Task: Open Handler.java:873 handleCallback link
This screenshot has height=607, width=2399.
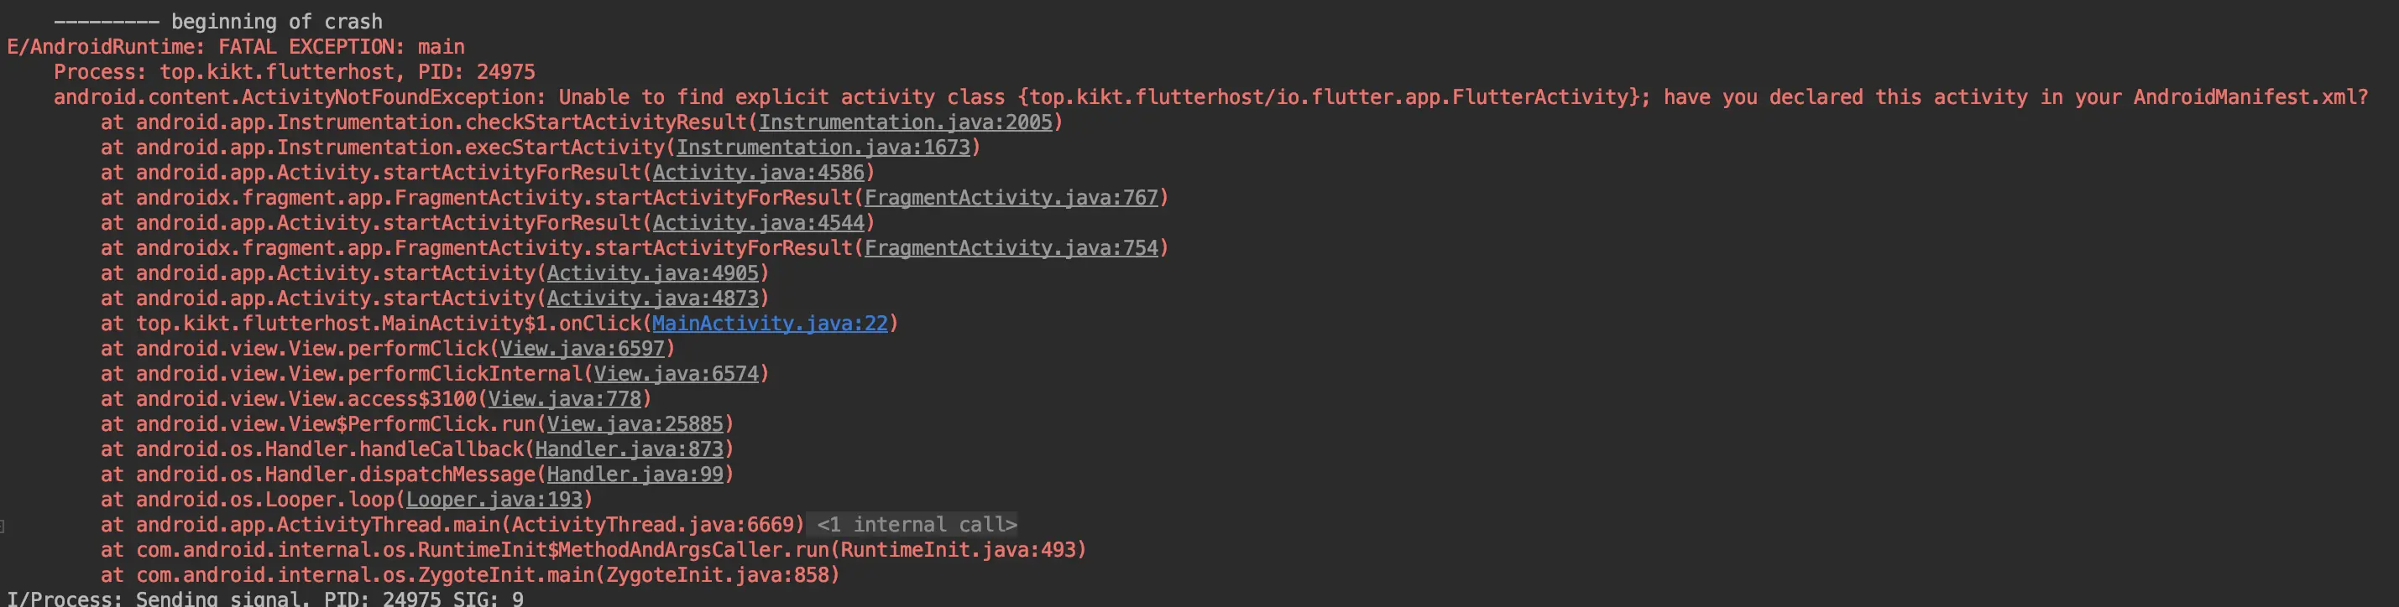Action: click(629, 449)
